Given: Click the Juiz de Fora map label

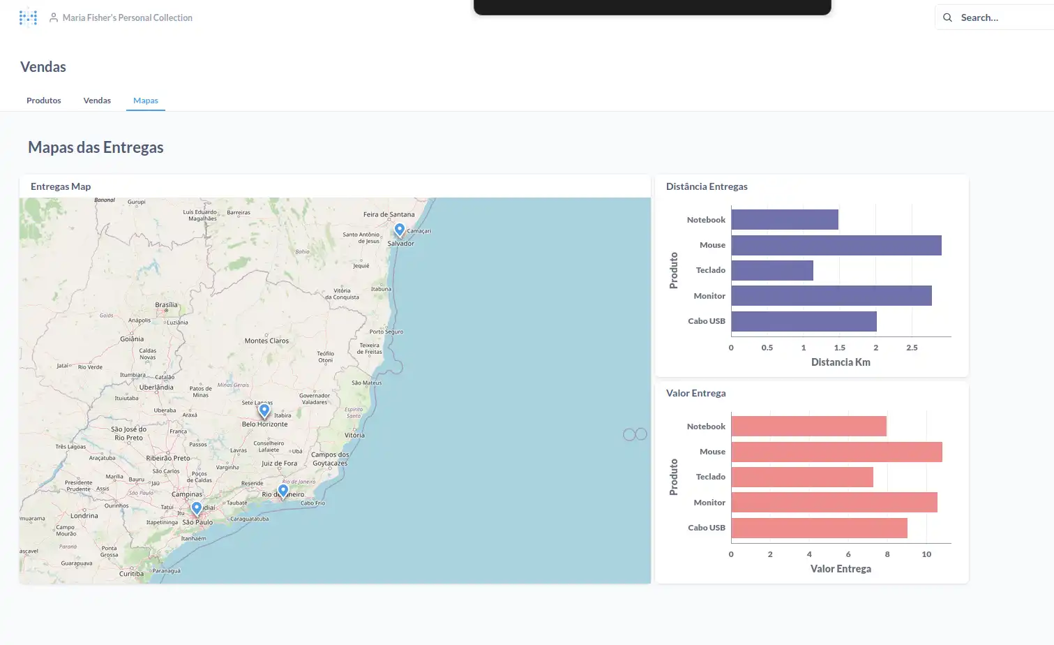Looking at the screenshot, I should [279, 463].
